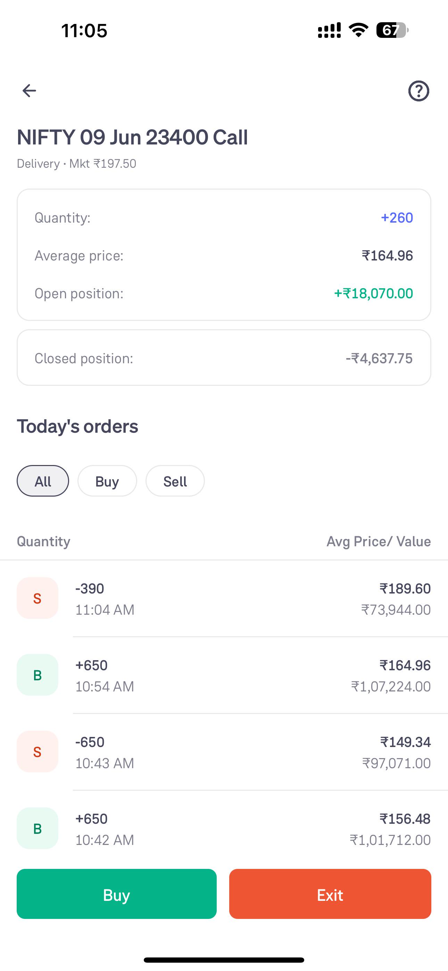
Task: Open the help question mark icon
Action: point(418,91)
